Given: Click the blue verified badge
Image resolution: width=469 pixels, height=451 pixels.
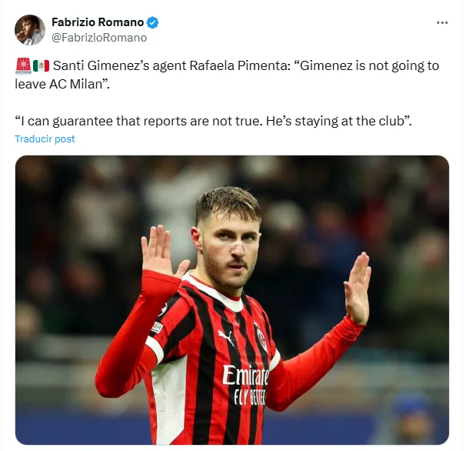Looking at the screenshot, I should [x=153, y=23].
